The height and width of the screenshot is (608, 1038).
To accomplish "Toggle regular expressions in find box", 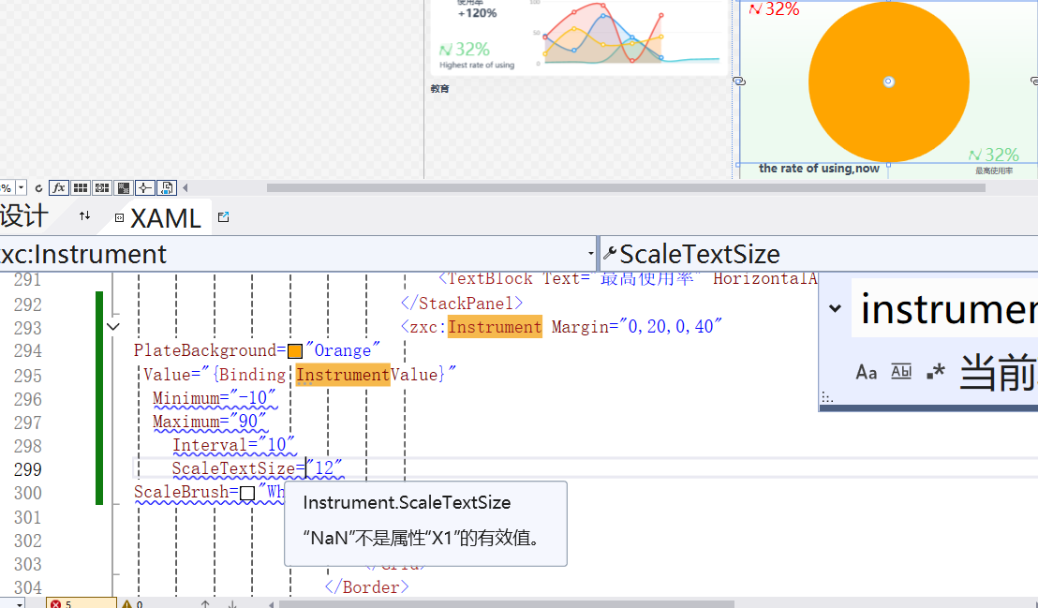I will coord(935,372).
